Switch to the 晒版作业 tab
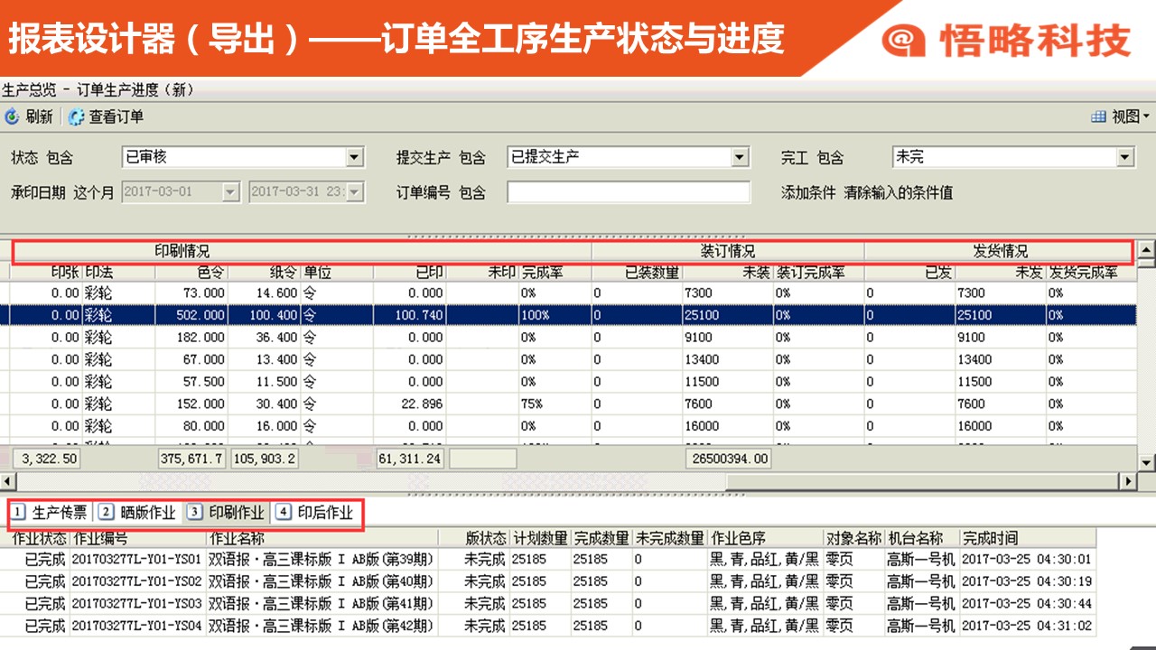Image resolution: width=1156 pixels, height=650 pixels. (x=148, y=513)
